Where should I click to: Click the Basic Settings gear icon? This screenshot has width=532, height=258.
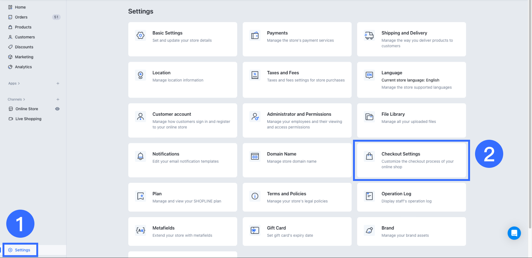click(x=141, y=36)
